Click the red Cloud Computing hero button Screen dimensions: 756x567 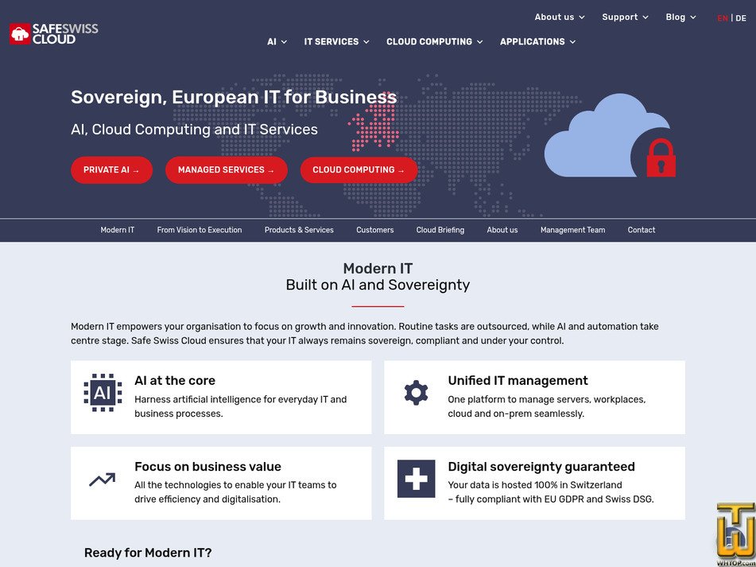point(359,169)
